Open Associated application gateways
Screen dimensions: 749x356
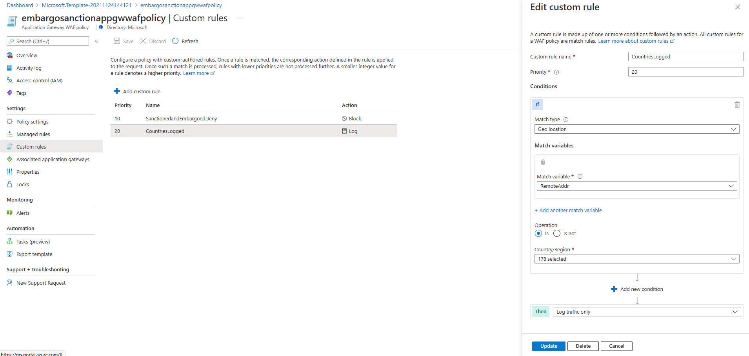[53, 159]
